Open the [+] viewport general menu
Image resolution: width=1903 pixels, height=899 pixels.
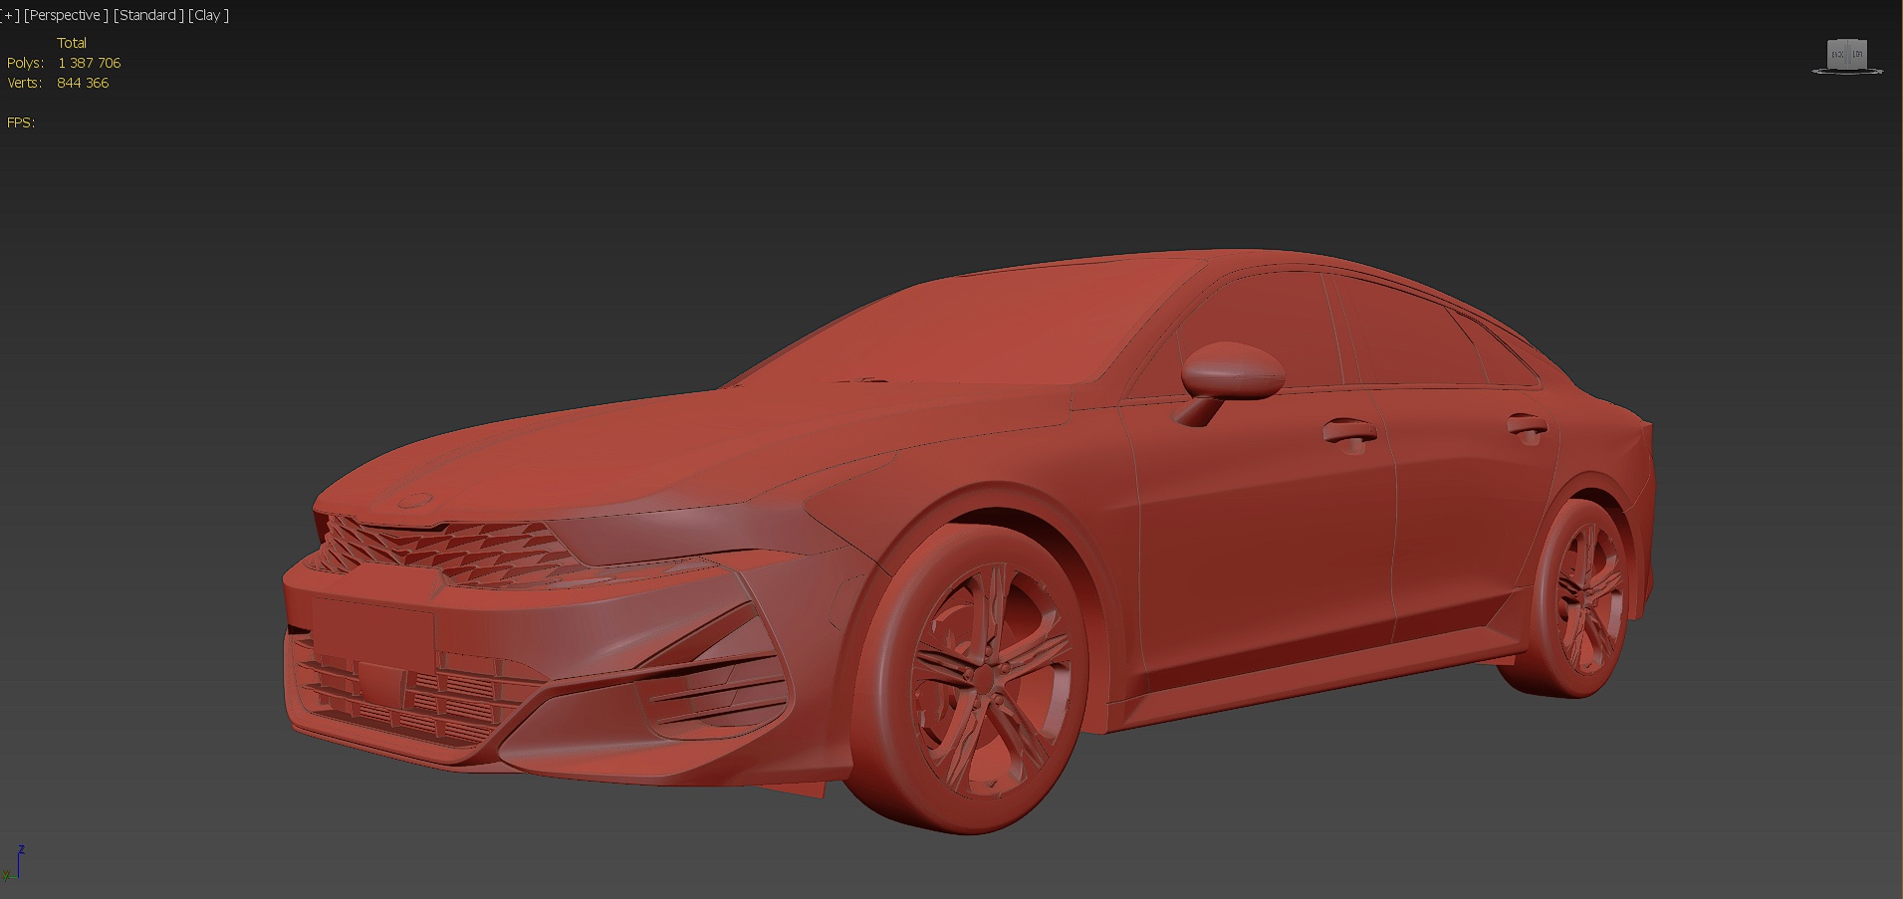click(10, 15)
